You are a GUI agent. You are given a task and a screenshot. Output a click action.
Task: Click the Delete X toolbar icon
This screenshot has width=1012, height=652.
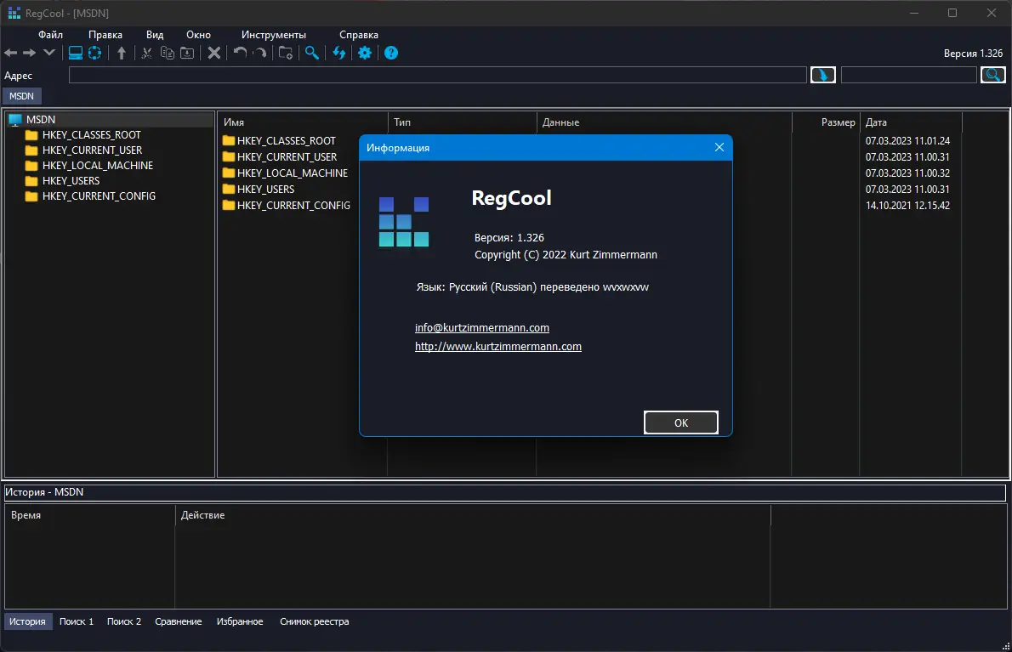pos(214,53)
